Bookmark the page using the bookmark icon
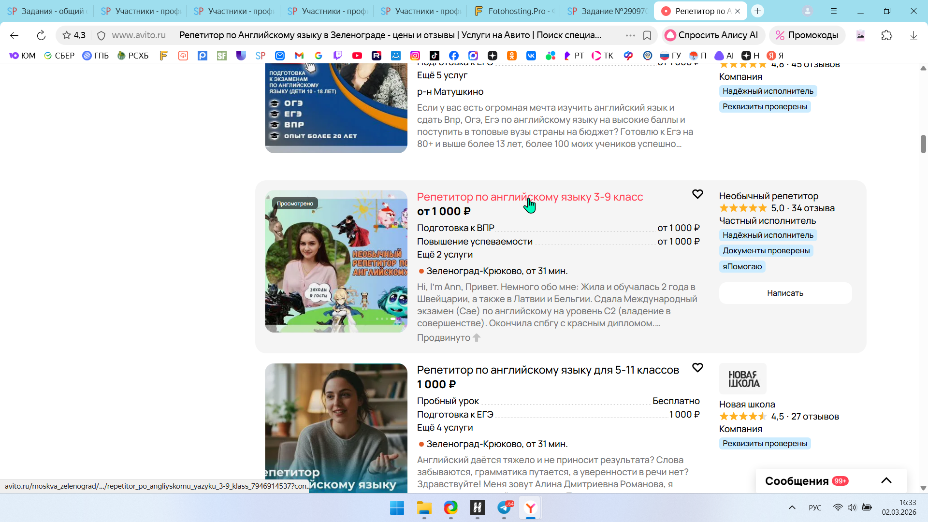 pos(647,35)
